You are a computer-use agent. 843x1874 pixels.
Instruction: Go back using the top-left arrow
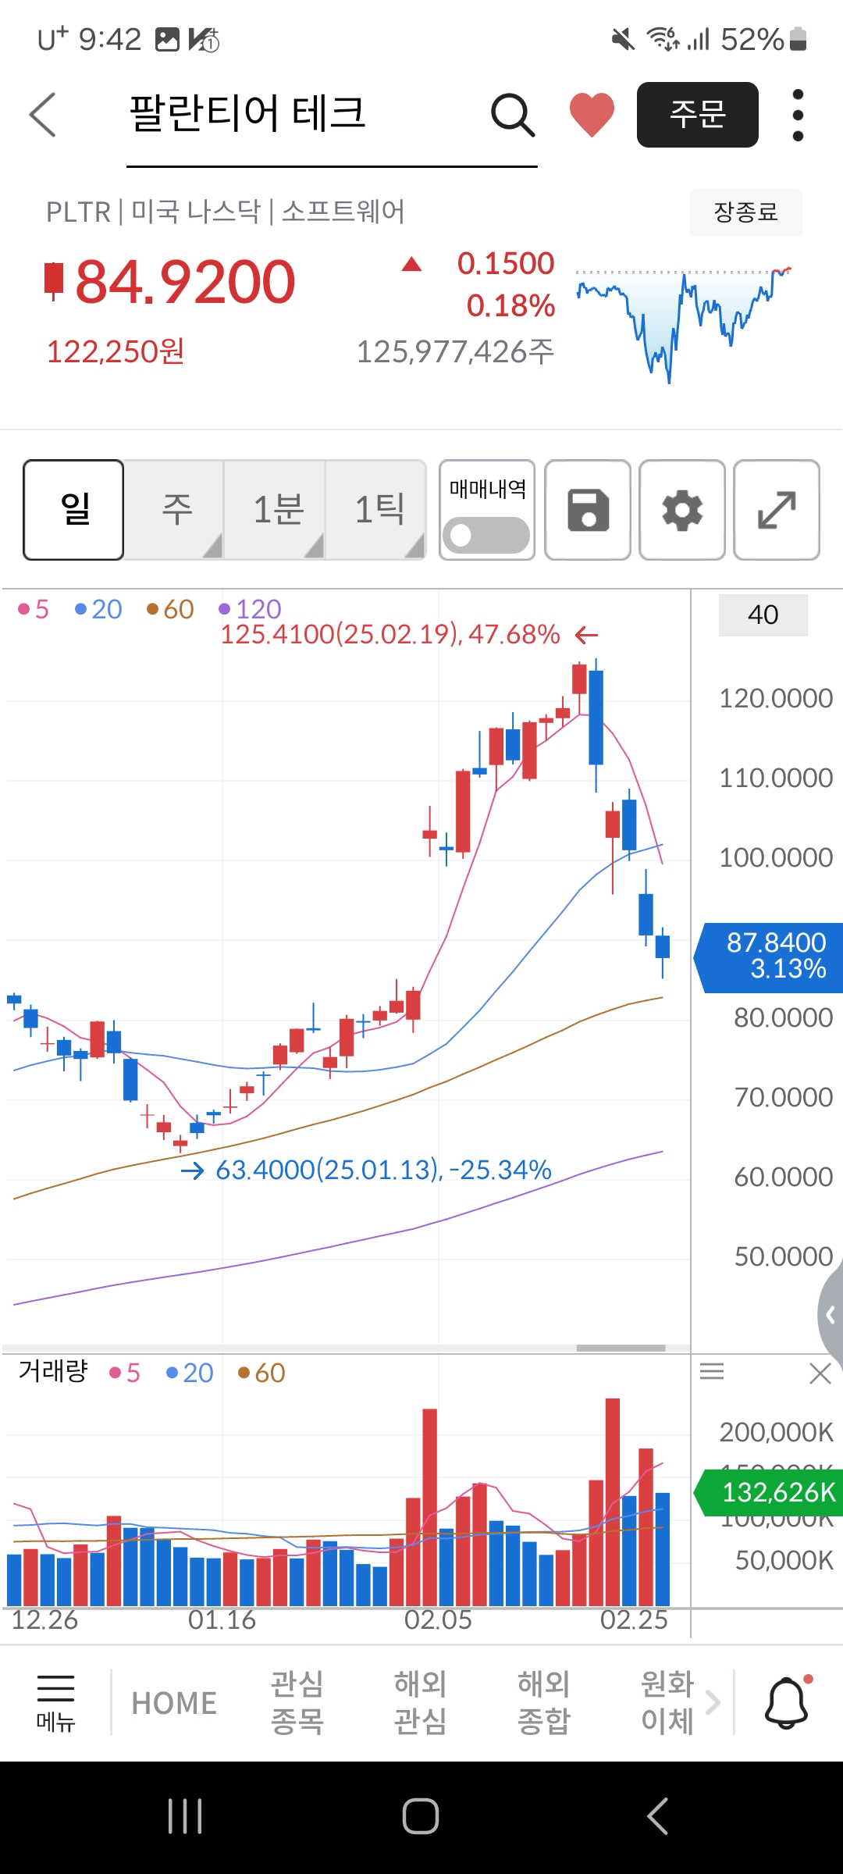(x=43, y=115)
